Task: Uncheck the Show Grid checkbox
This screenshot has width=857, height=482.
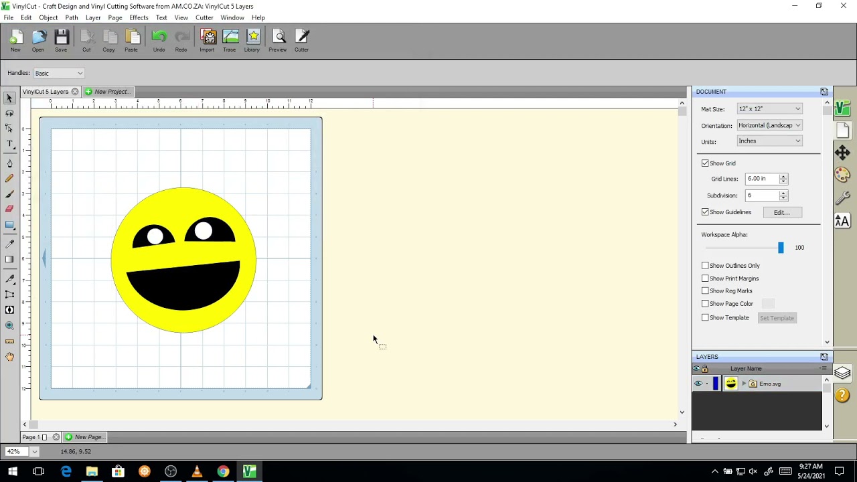Action: click(x=705, y=163)
